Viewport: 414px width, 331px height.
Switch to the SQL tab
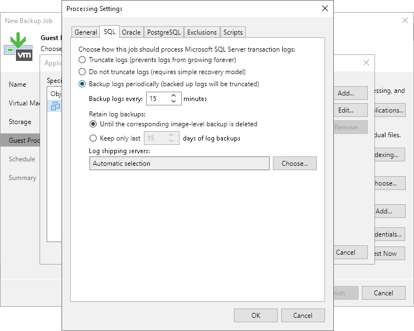pyautogui.click(x=109, y=32)
